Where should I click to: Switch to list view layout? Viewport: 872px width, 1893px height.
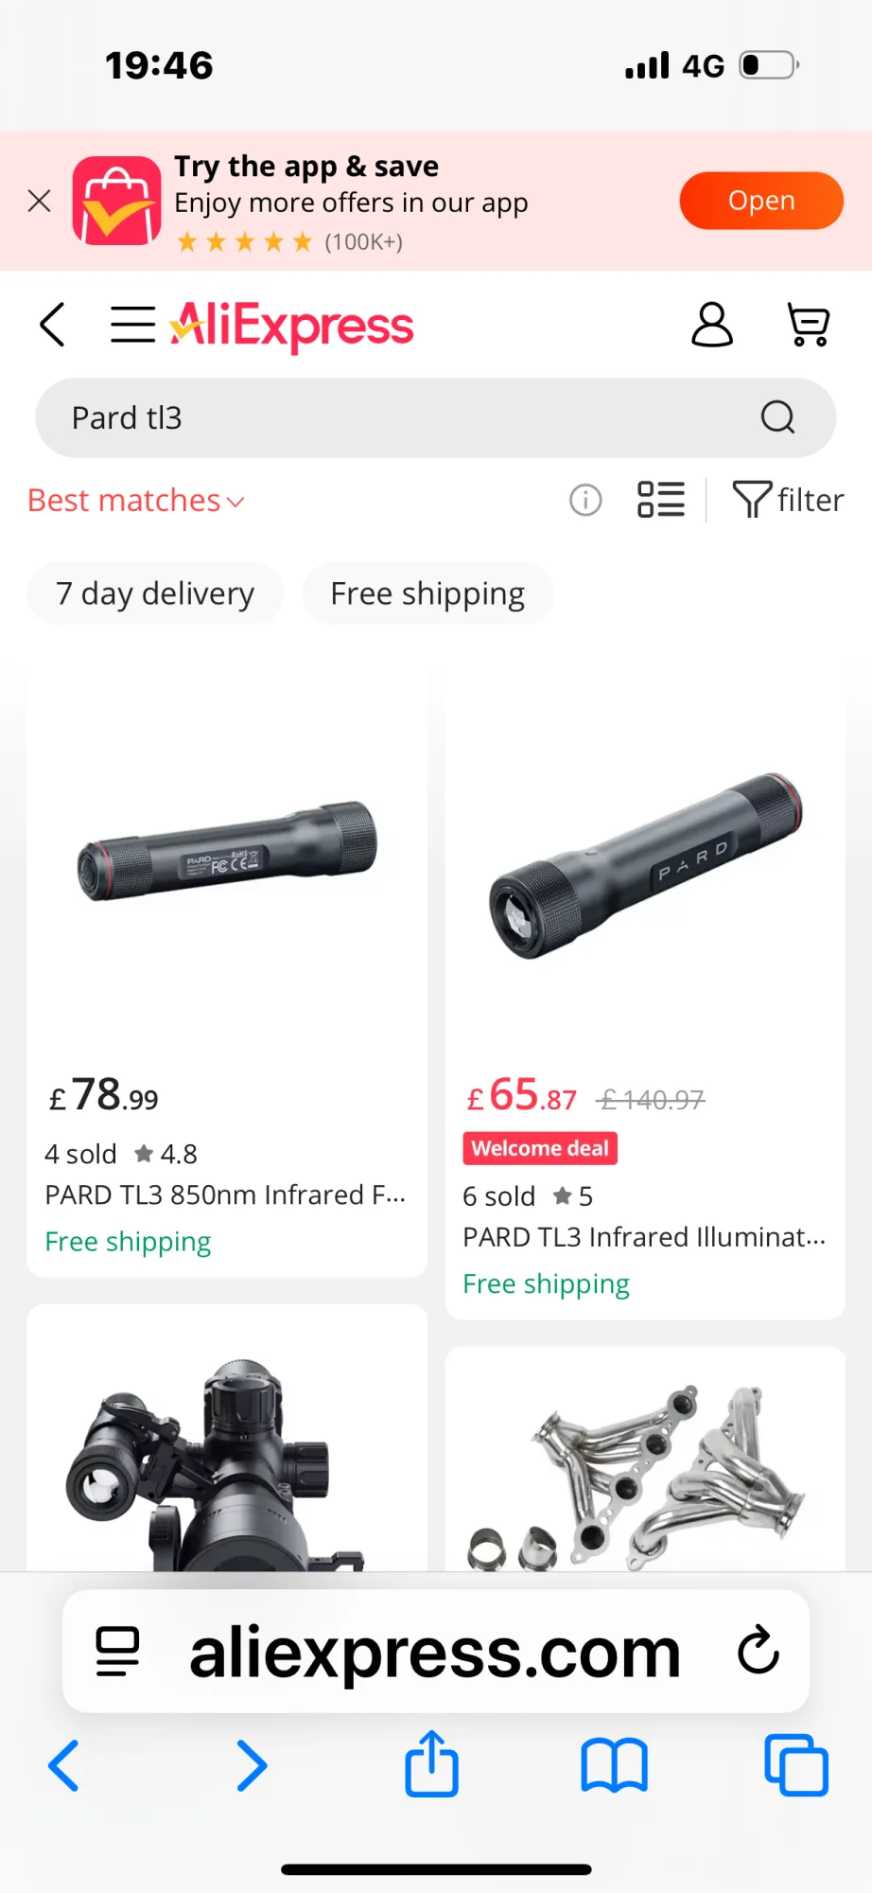click(x=660, y=500)
